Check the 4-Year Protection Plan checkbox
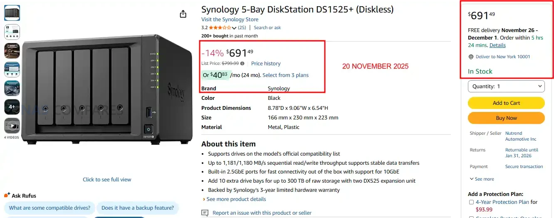This screenshot has width=554, height=218. (x=471, y=202)
